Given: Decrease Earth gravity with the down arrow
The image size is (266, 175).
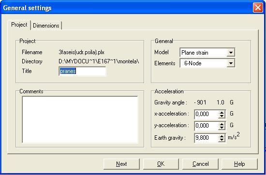Looking at the screenshot, I should [x=222, y=140].
